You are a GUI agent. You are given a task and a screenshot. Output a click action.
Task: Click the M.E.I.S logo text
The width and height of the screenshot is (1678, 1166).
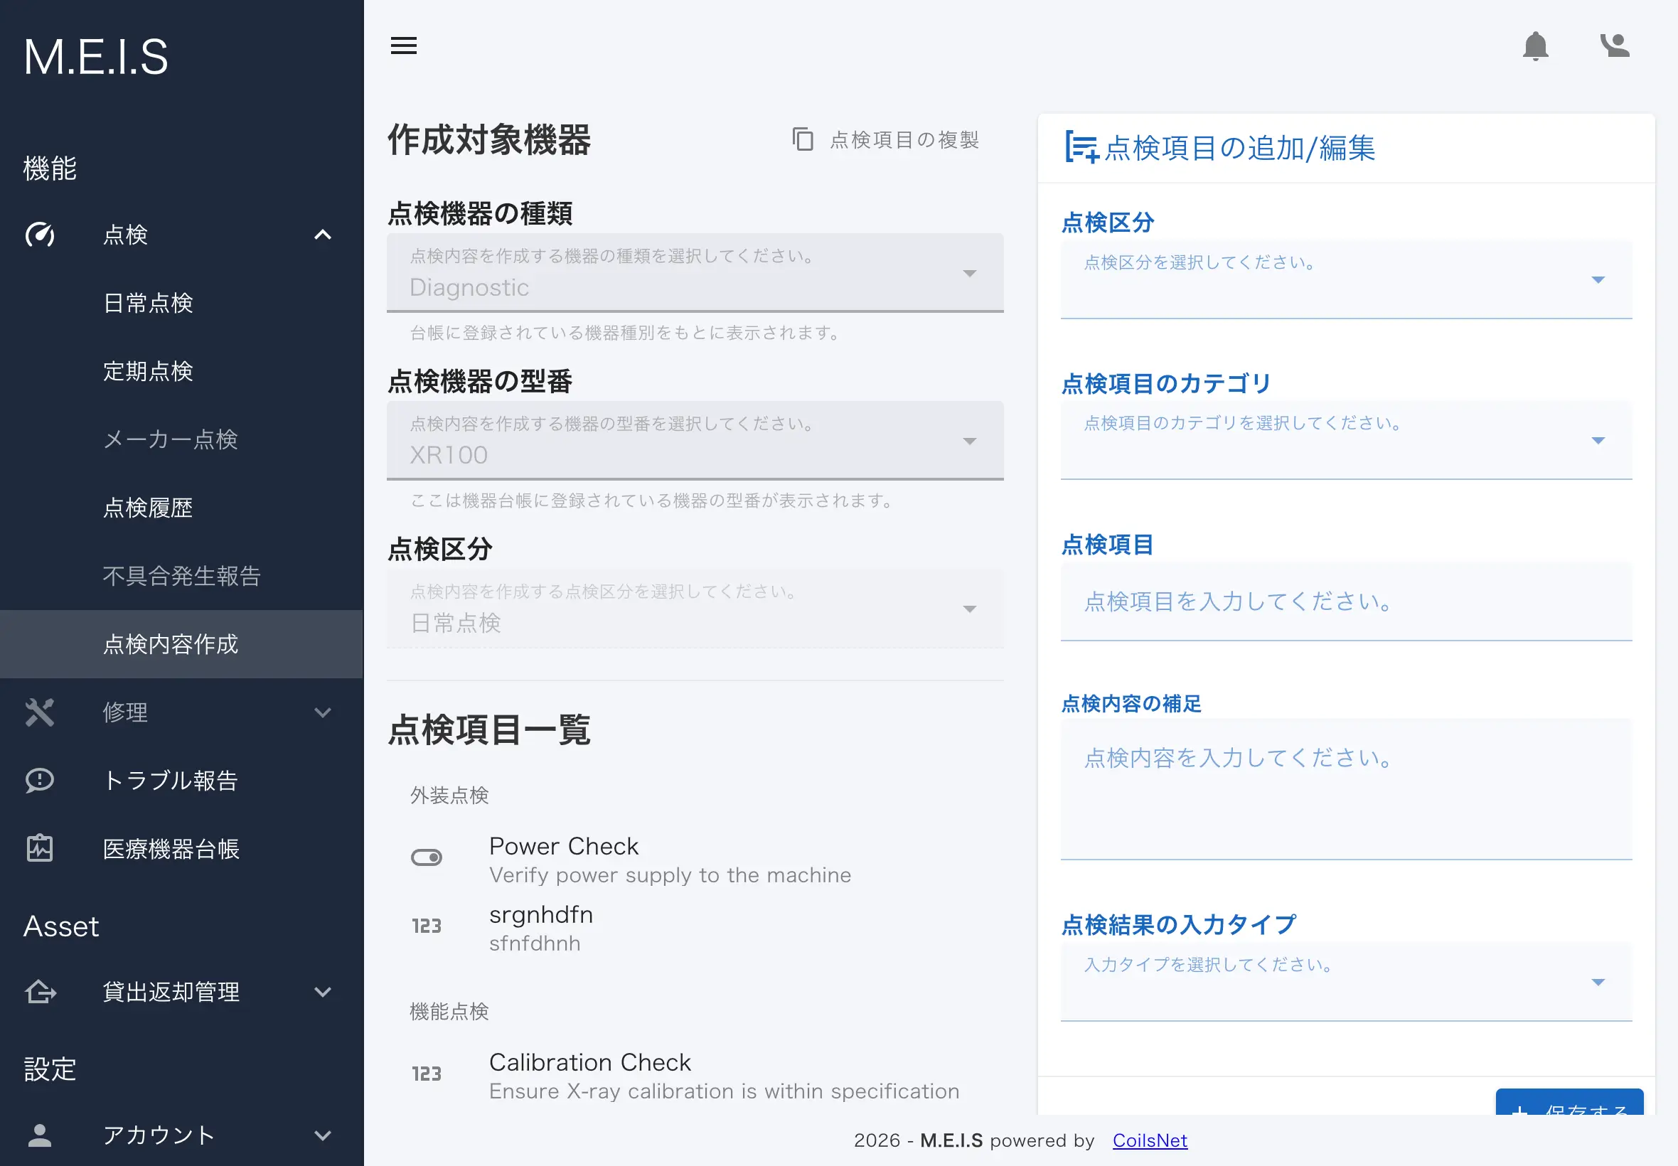(x=96, y=57)
